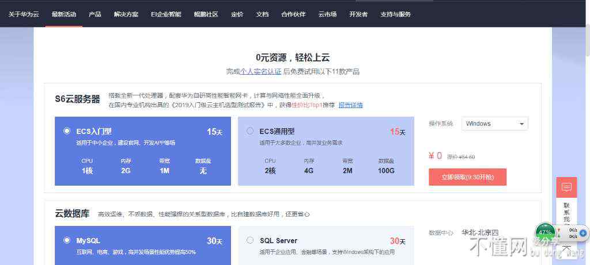590x265 pixels.
Task: Click the 操作系统 label
Action: 441,124
